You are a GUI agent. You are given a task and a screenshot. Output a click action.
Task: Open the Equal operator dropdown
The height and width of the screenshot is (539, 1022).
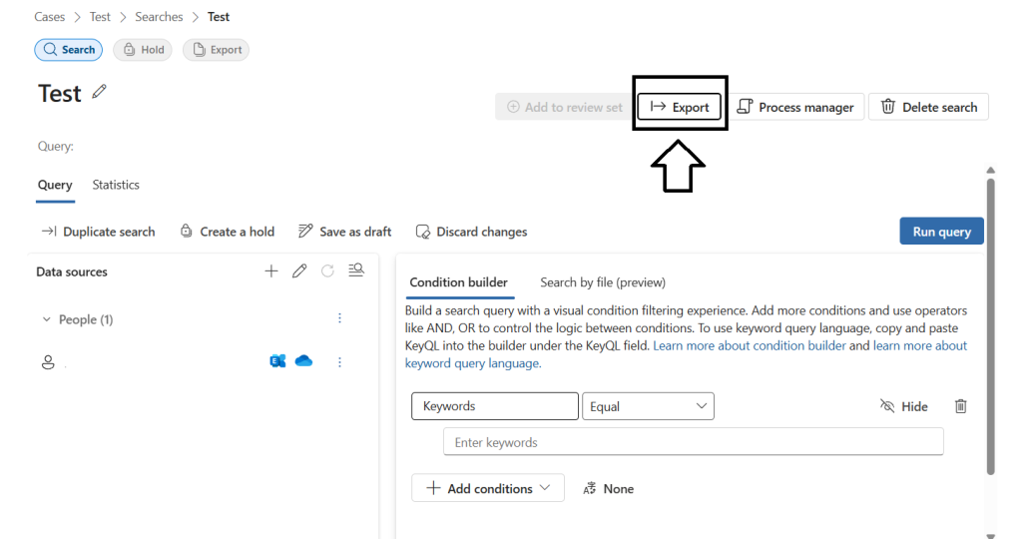648,406
